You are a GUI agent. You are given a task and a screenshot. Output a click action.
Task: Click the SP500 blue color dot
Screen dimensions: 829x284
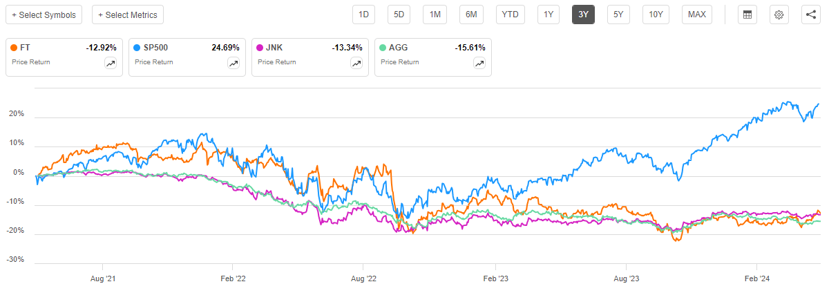click(138, 48)
